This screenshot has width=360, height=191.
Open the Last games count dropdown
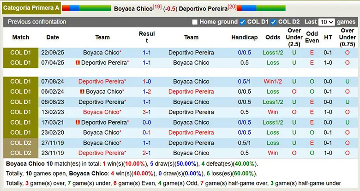[326, 22]
